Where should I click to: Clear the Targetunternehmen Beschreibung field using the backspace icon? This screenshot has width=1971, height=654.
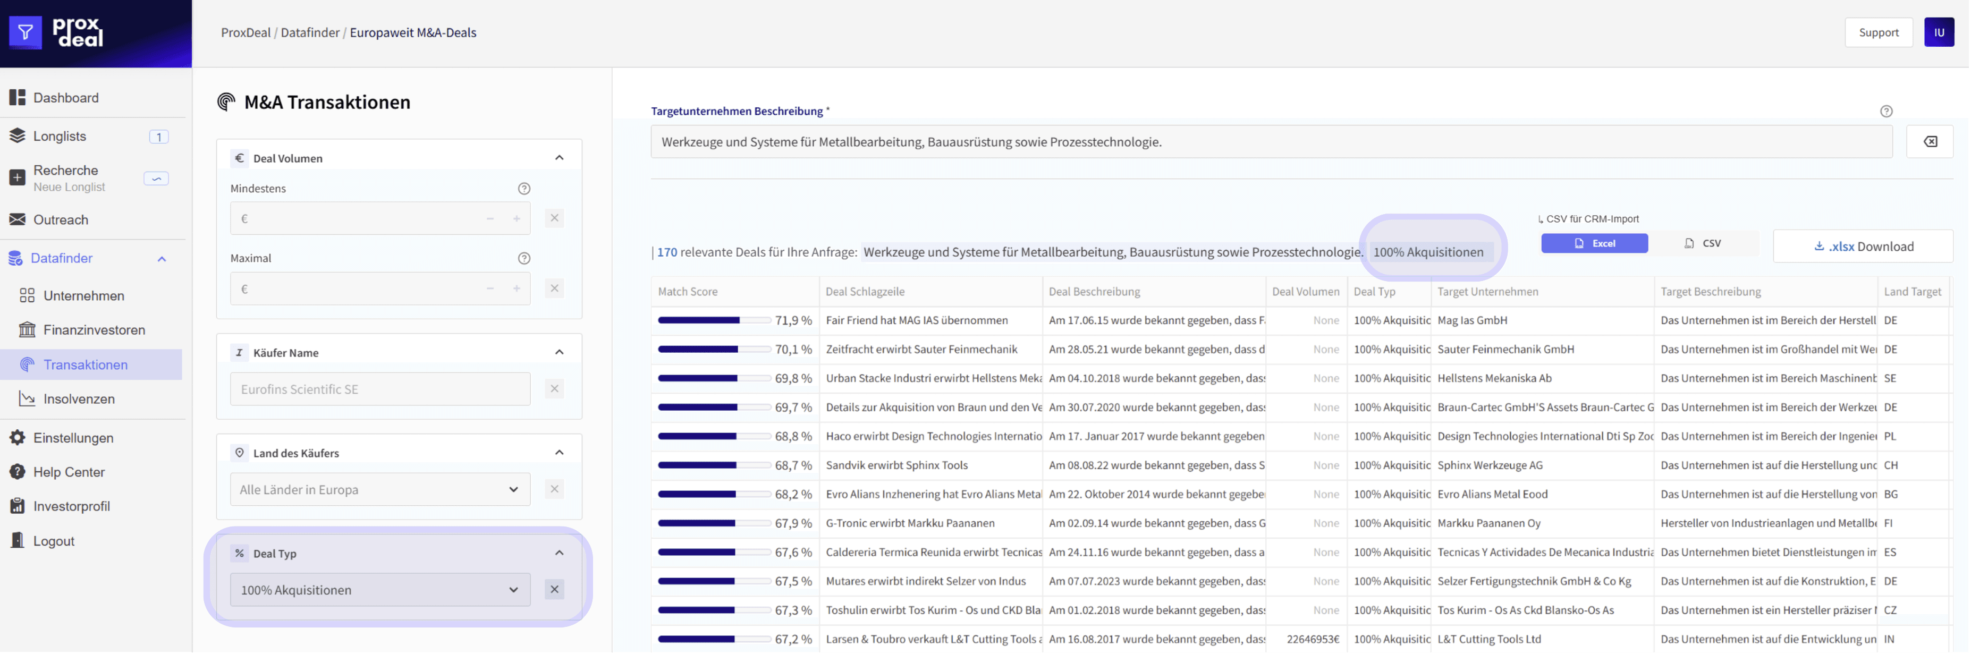click(x=1930, y=141)
